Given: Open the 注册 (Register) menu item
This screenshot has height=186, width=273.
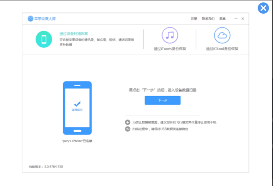Looking at the screenshot, I should point(194,19).
